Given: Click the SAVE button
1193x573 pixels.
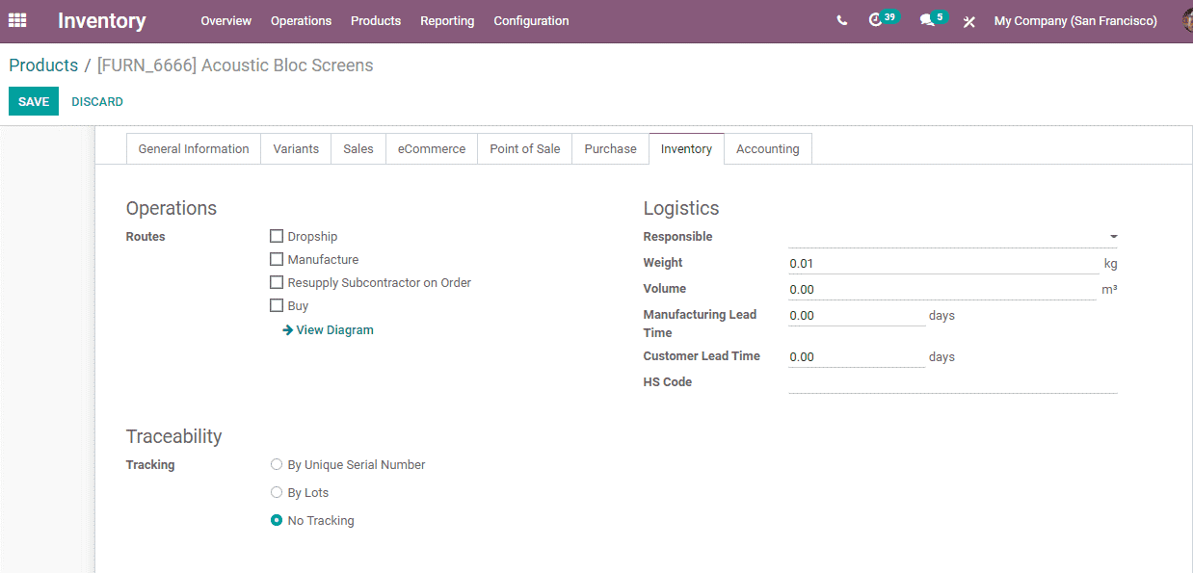Looking at the screenshot, I should click(x=34, y=101).
